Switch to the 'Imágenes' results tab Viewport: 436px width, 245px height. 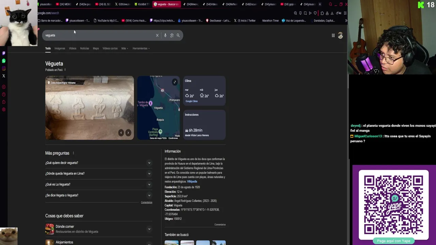[x=60, y=48]
